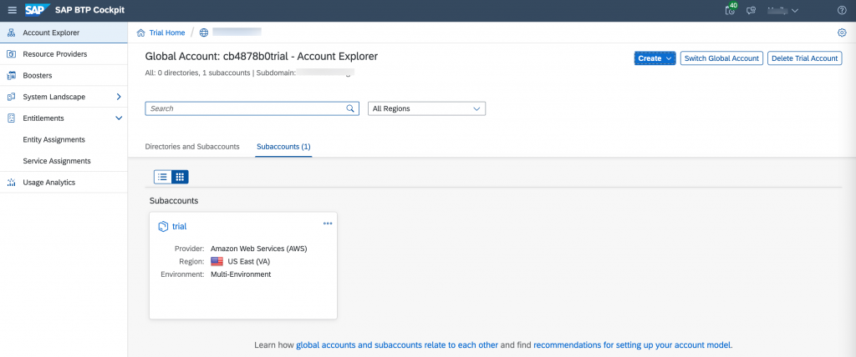Click the Account Explorer sidebar icon
This screenshot has height=357, width=856.
[11, 33]
